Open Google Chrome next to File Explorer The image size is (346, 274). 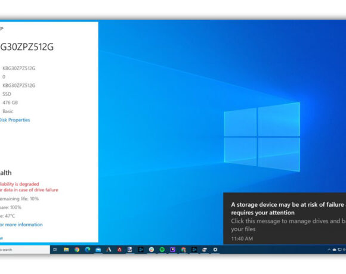[77, 250]
